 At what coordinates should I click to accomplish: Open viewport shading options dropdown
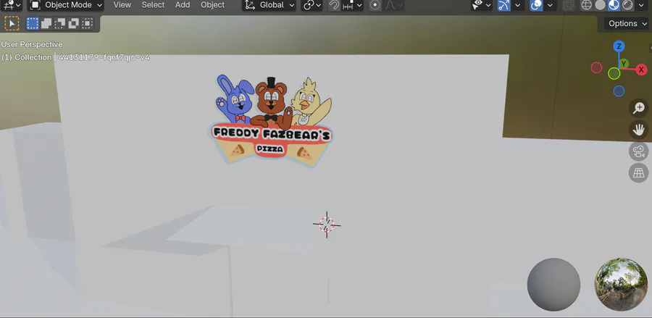pyautogui.click(x=641, y=5)
